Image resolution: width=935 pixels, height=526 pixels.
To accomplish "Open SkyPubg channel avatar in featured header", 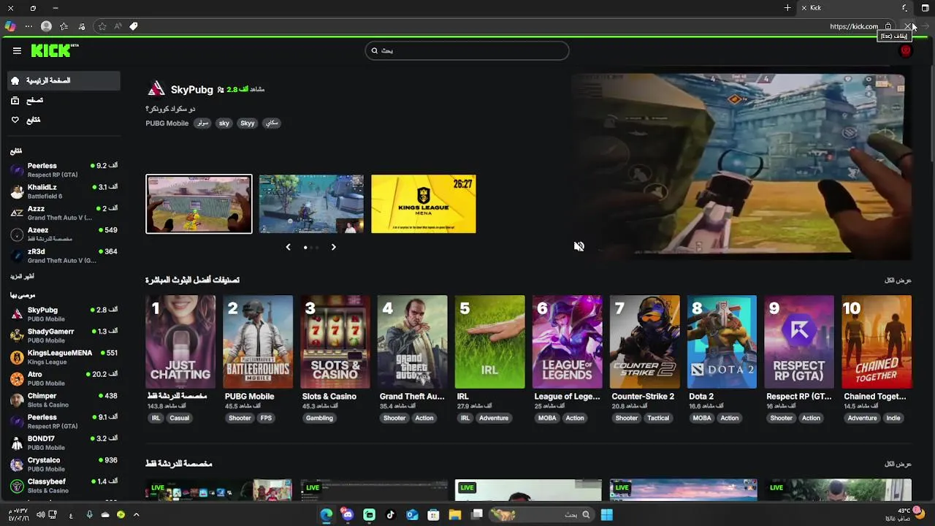I will click(x=156, y=89).
